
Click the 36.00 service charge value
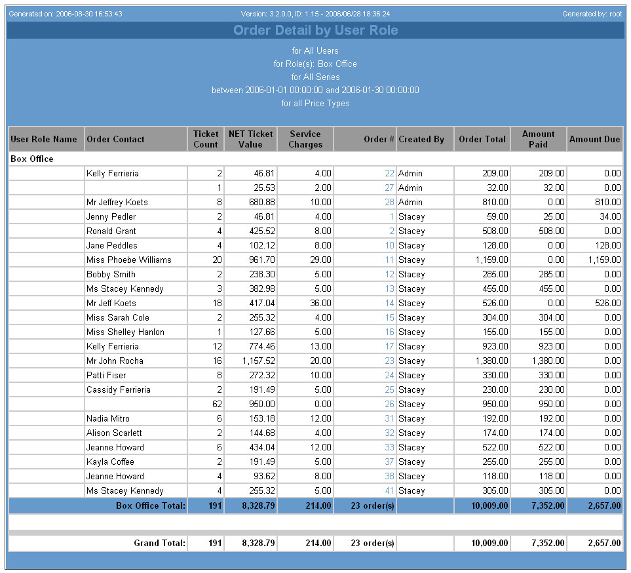click(x=320, y=304)
